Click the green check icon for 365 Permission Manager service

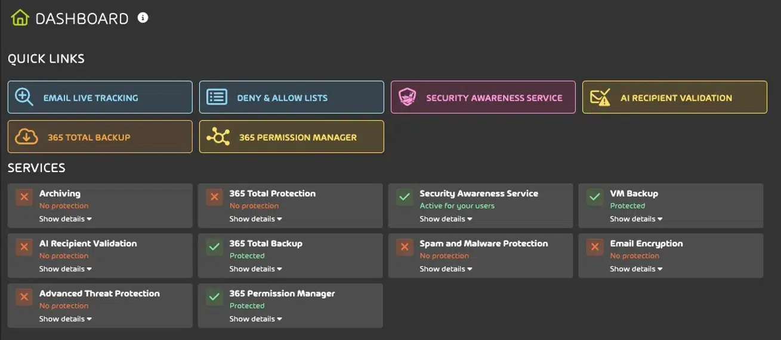[214, 297]
